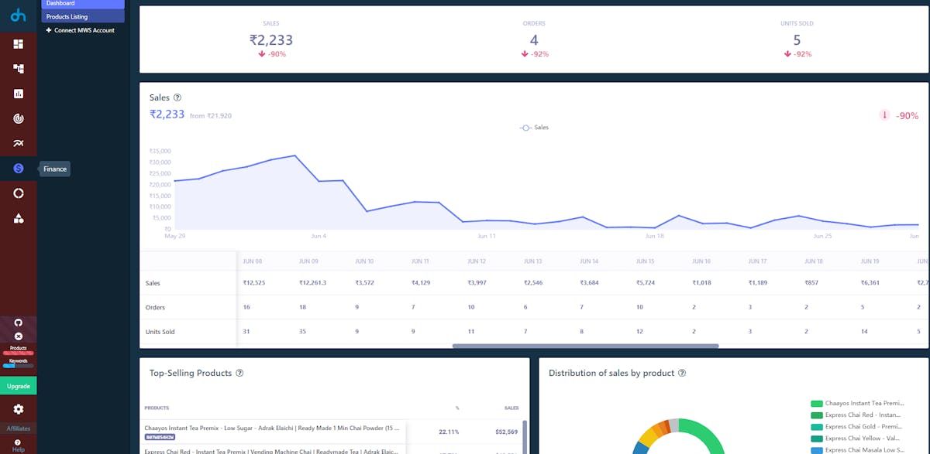The width and height of the screenshot is (930, 454).
Task: Select the shapes icon in sidebar
Action: click(x=19, y=218)
